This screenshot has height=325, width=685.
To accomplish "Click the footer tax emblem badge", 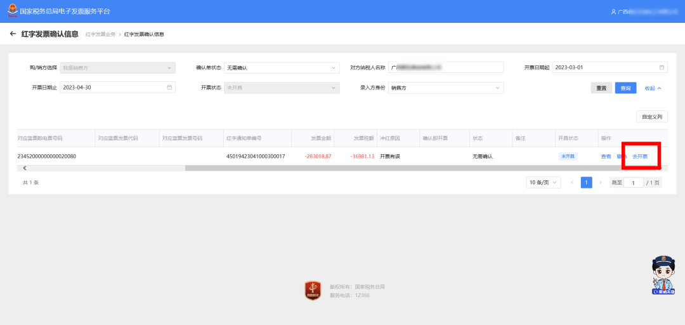I will [313, 291].
